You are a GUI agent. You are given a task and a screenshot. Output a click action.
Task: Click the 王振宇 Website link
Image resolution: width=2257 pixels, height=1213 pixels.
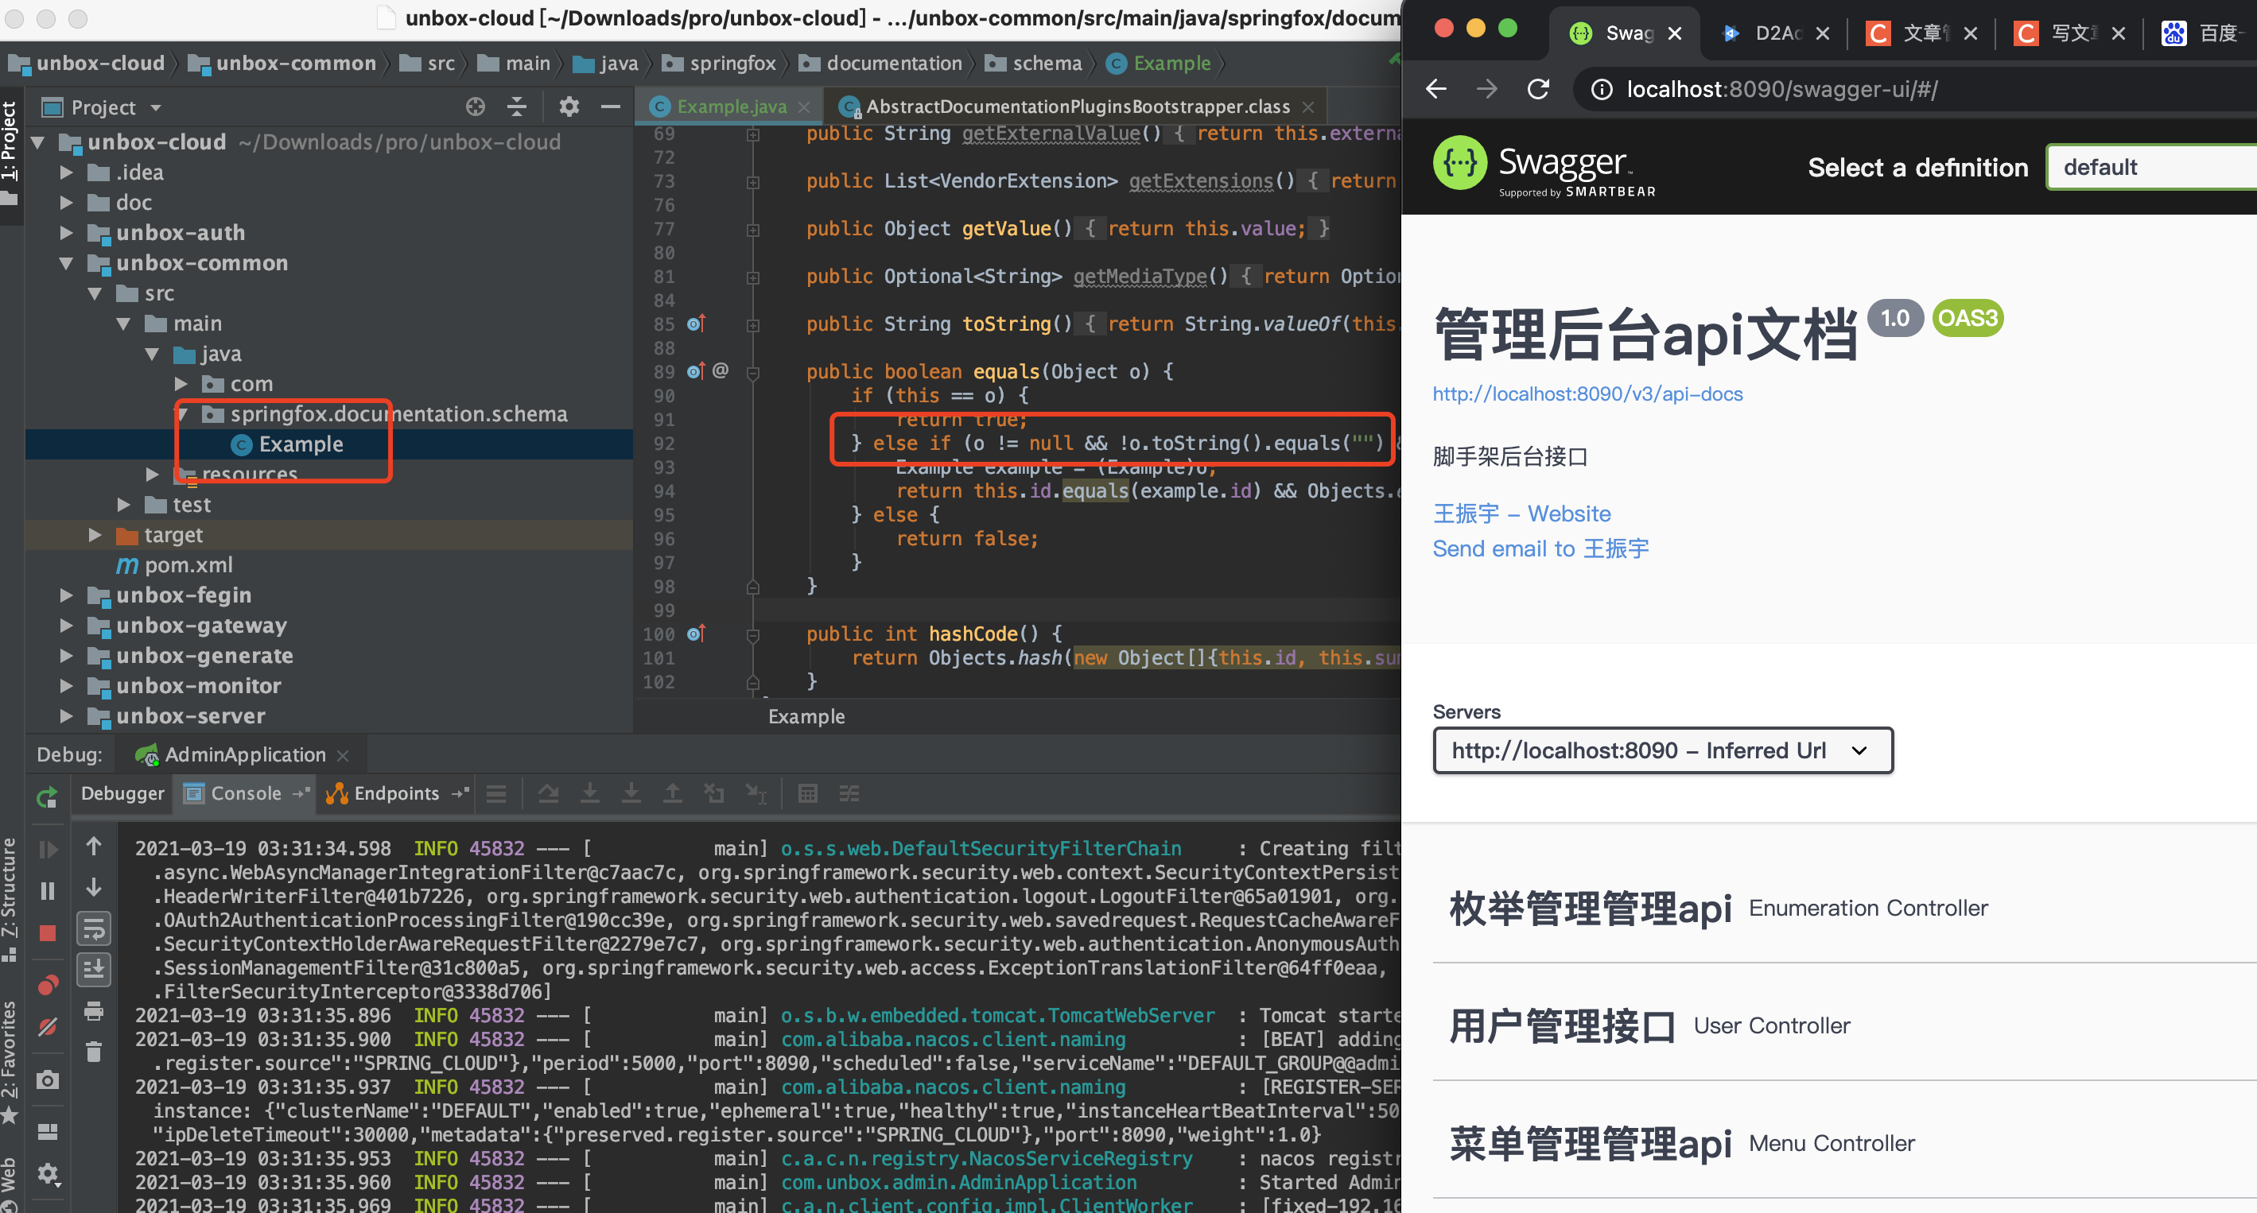(x=1522, y=513)
